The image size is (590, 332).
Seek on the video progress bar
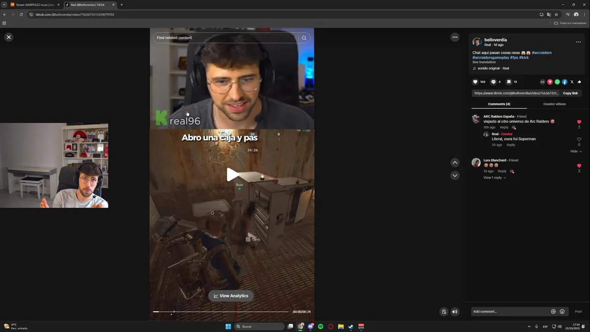click(221, 312)
